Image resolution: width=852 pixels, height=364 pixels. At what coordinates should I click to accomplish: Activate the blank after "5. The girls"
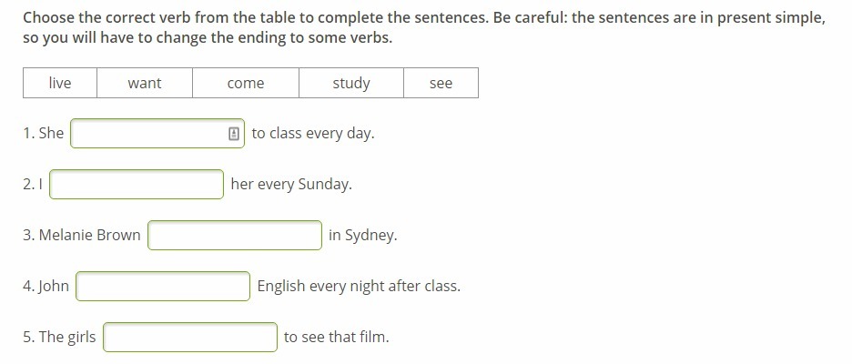190,338
